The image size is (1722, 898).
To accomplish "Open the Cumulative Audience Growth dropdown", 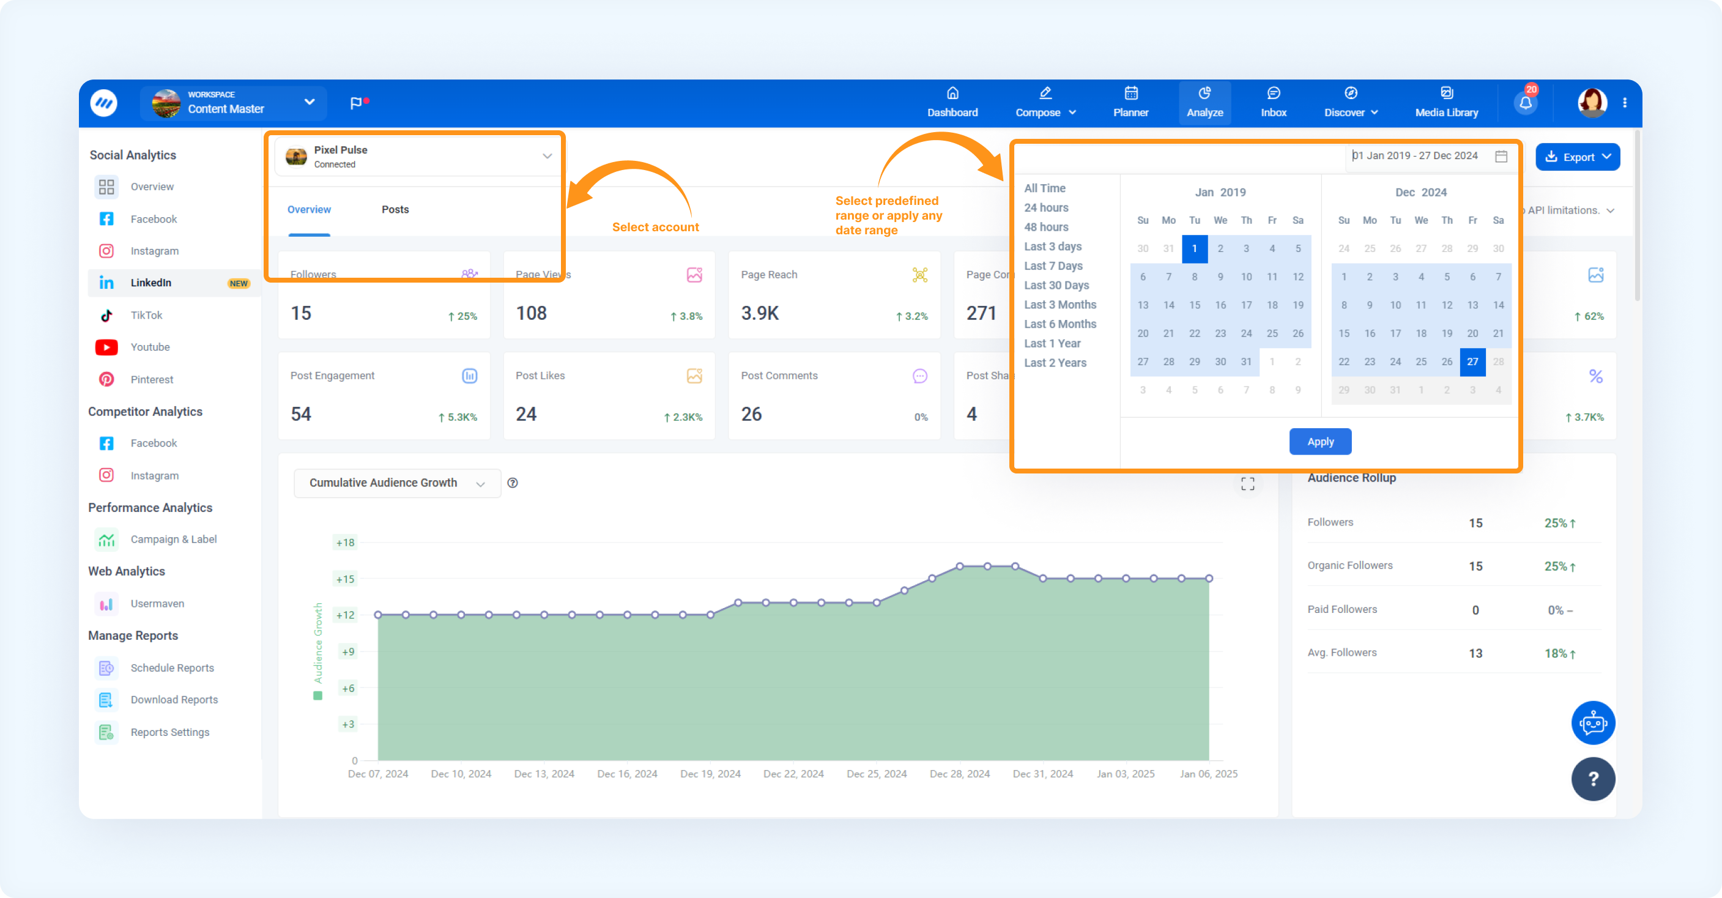I will (x=397, y=483).
